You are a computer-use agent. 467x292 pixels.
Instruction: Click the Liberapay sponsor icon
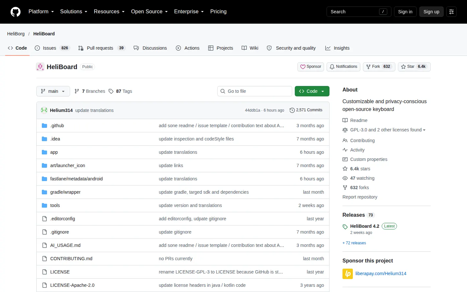pos(348,274)
